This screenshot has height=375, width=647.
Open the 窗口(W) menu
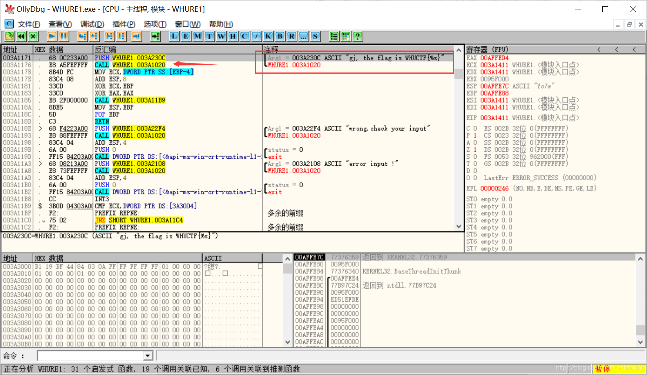188,24
